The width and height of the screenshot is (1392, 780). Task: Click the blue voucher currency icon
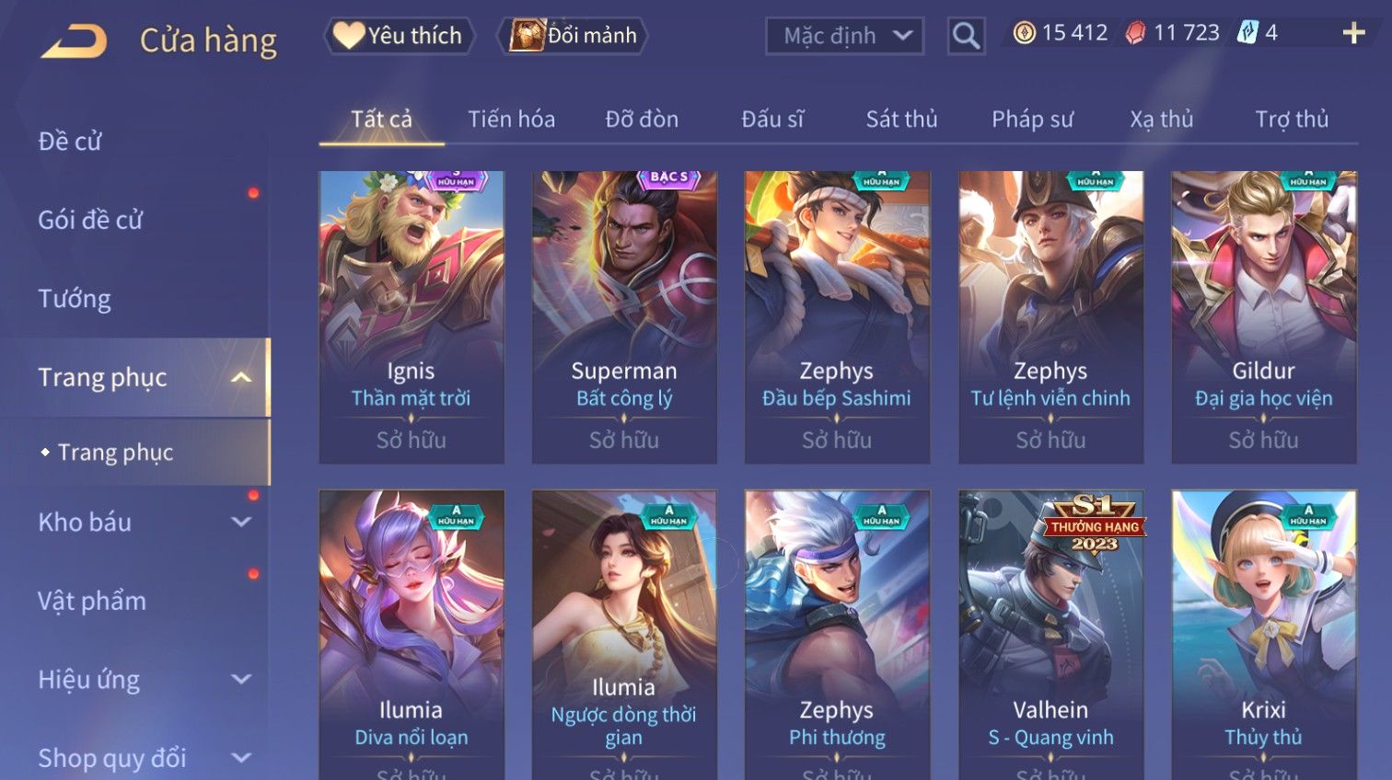[1247, 33]
